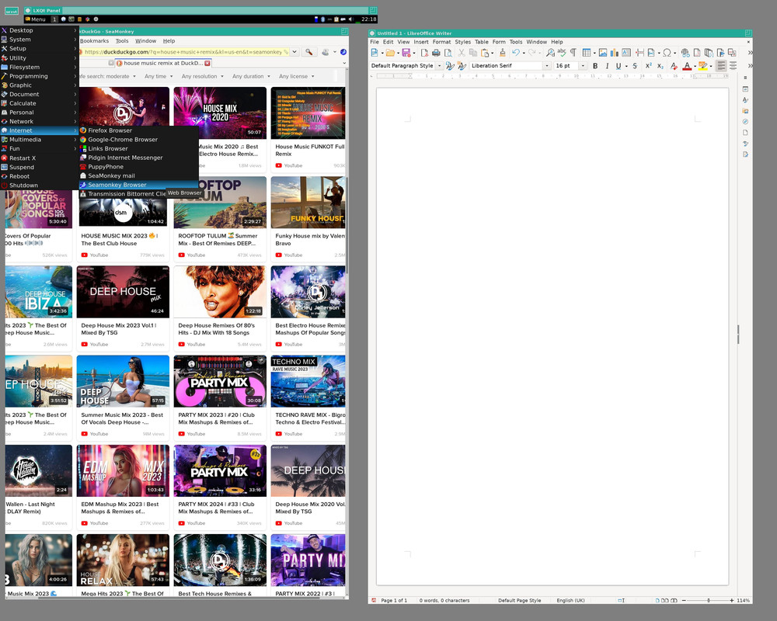This screenshot has height=621, width=777.
Task: Insert a table using the table icon
Action: pos(587,53)
